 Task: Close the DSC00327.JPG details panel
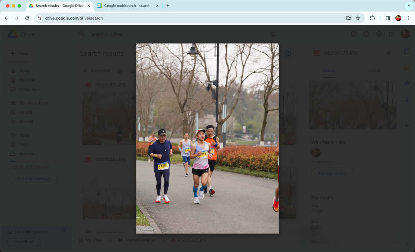point(388,53)
